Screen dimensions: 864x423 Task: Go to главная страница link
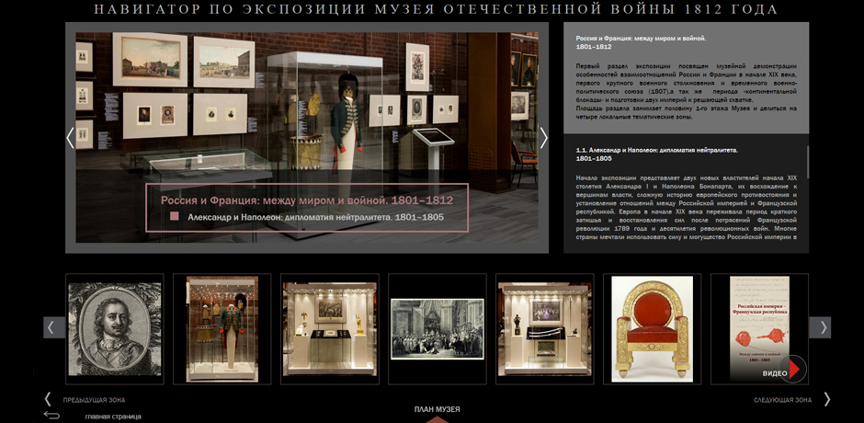click(x=113, y=417)
